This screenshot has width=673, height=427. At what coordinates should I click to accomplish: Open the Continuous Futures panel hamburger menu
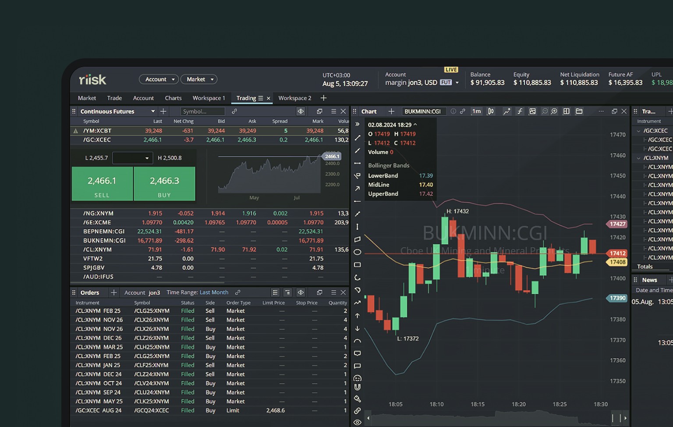pos(333,111)
